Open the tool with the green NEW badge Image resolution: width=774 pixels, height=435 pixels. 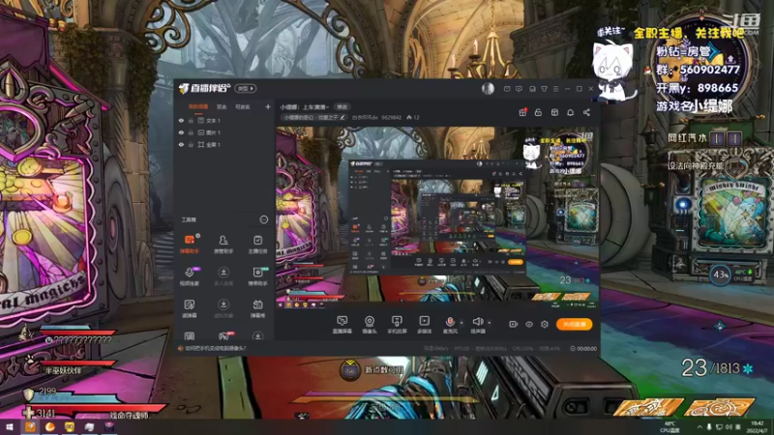[x=257, y=276]
